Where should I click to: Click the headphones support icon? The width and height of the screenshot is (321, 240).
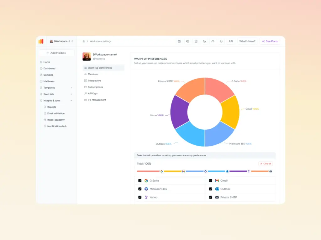click(x=213, y=41)
